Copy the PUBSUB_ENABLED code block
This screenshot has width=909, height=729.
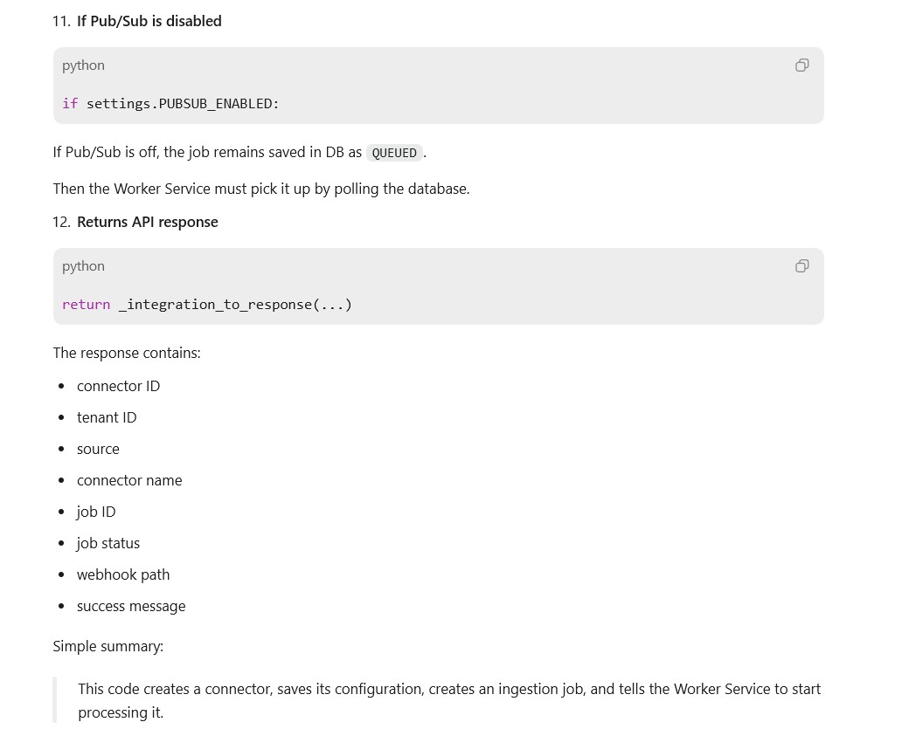point(801,65)
